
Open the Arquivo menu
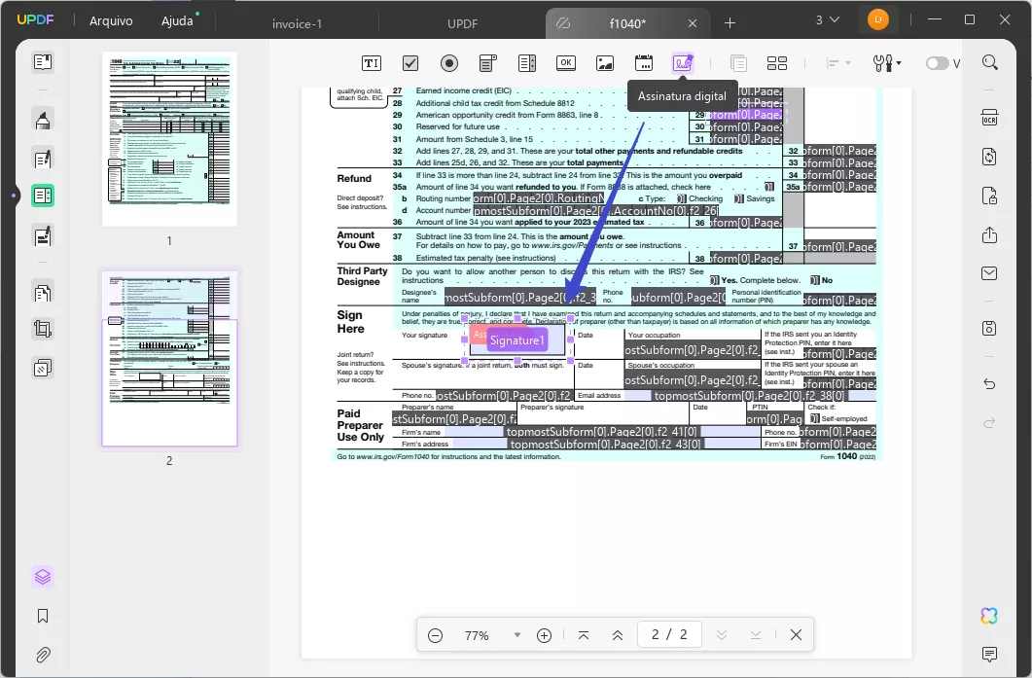(111, 20)
